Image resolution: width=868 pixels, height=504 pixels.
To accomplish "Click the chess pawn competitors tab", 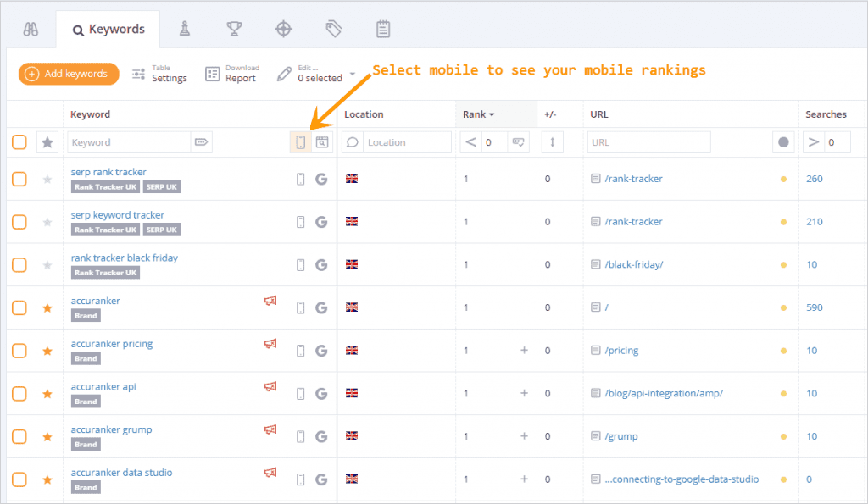I will pyautogui.click(x=185, y=29).
